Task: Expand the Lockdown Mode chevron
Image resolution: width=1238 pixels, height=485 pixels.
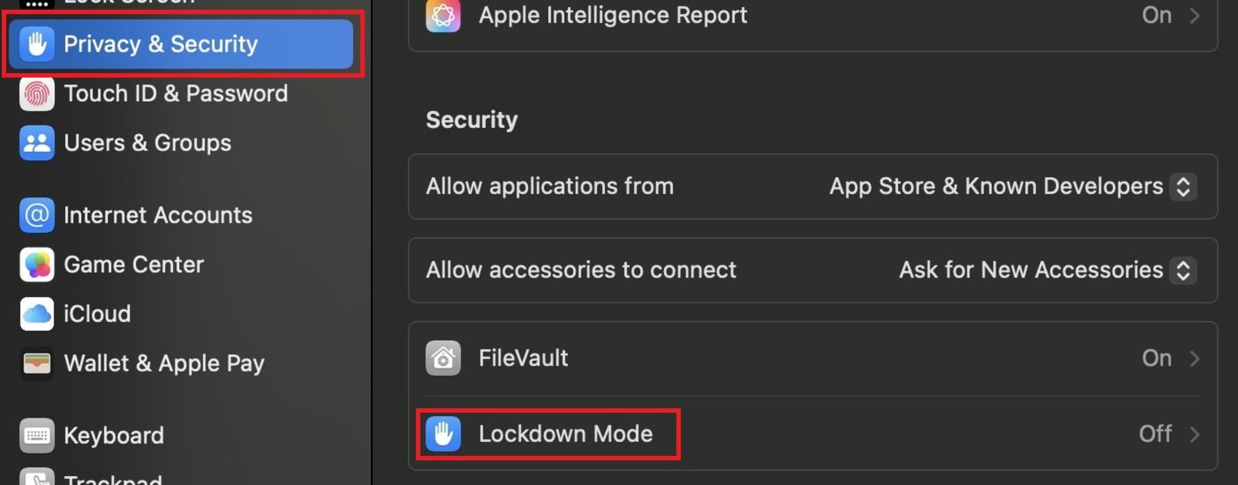Action: pyautogui.click(x=1194, y=434)
